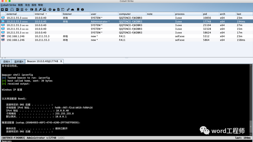Open keystrokes via the key icon
The height and width of the screenshot is (142, 253).
pyautogui.click(x=40, y=10)
